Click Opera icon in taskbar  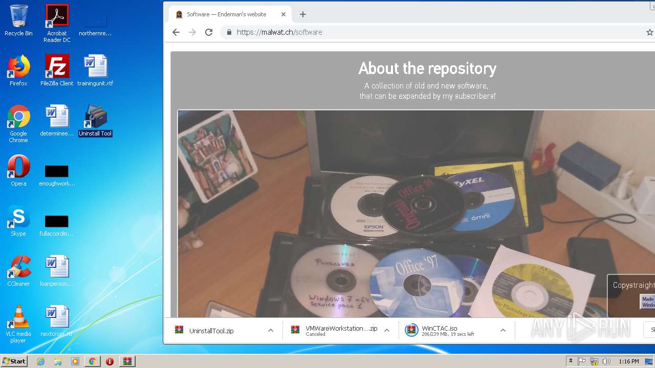coord(110,361)
